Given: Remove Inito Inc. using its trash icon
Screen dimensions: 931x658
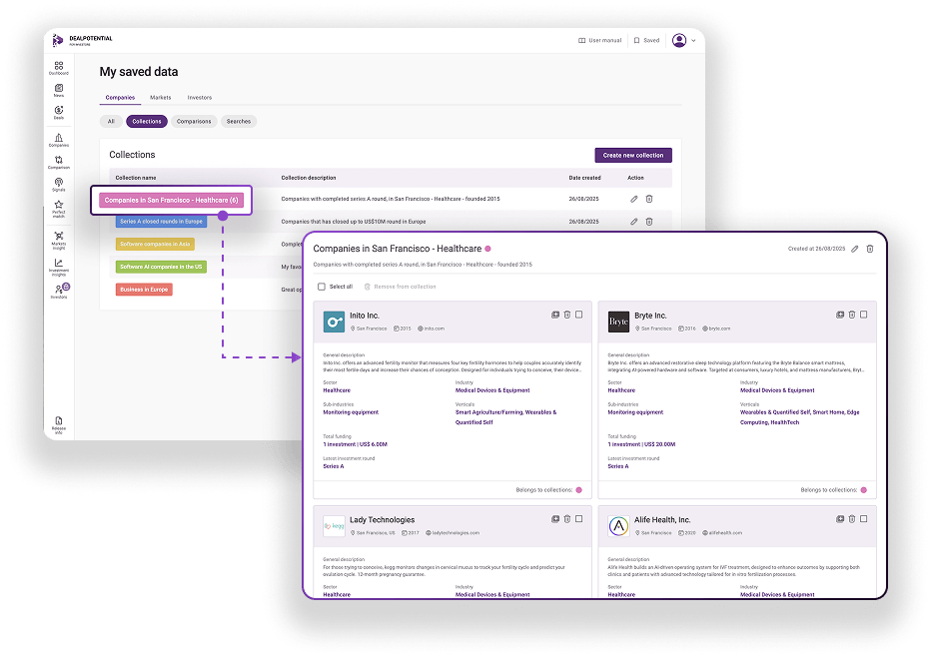Looking at the screenshot, I should tap(567, 315).
